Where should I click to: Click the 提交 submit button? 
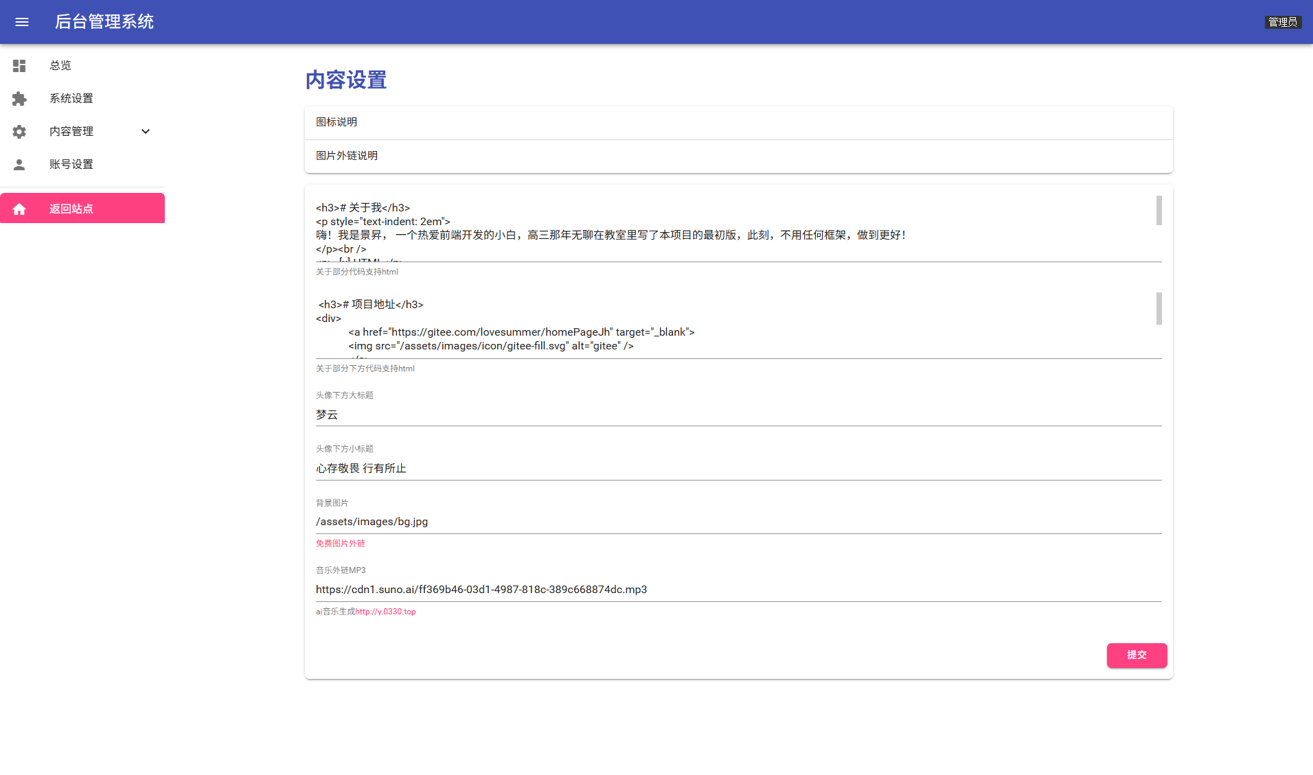coord(1137,656)
